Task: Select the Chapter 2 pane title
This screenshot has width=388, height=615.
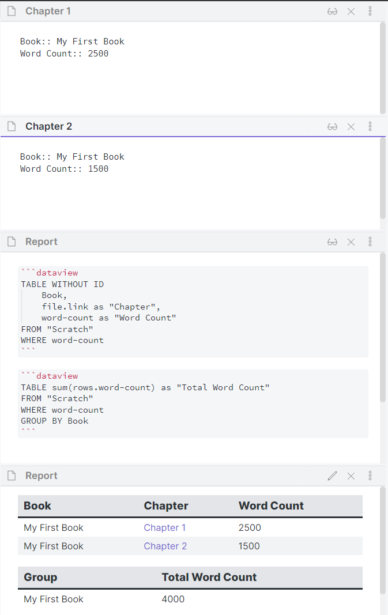Action: tap(48, 127)
